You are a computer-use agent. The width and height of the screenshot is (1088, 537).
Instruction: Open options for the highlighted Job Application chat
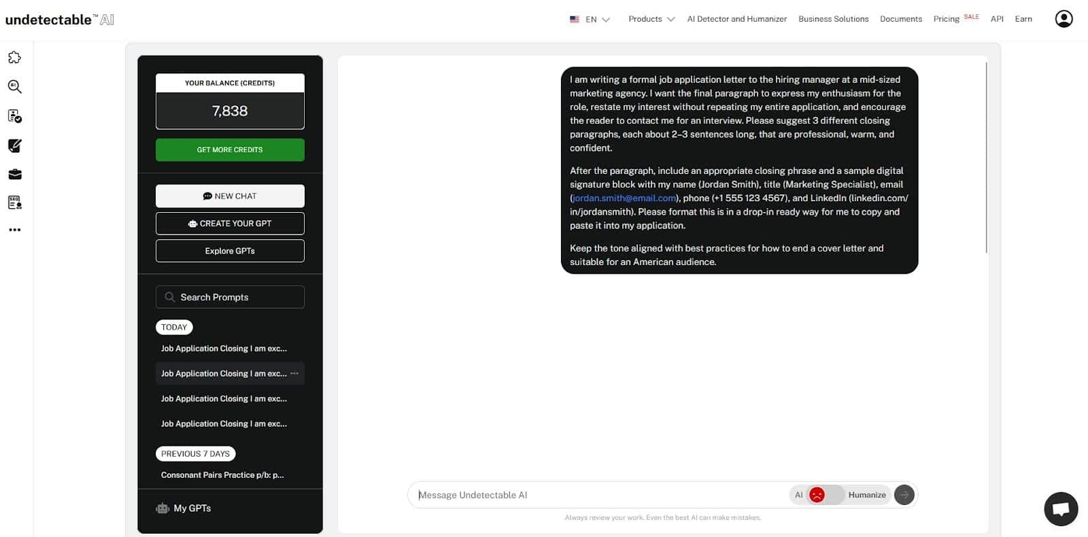coord(294,373)
